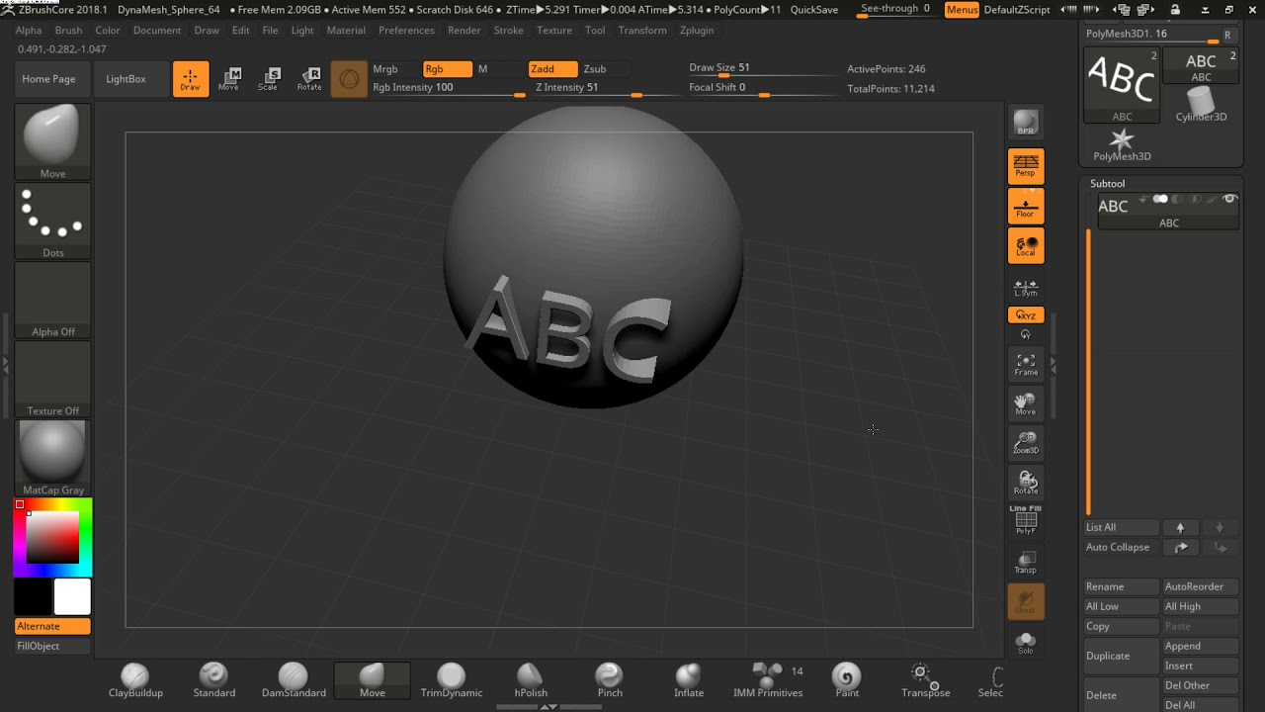Select the IMM Primitives brush

tap(768, 680)
